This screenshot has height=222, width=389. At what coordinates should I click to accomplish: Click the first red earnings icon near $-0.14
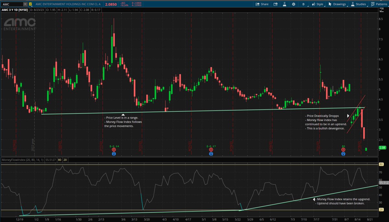[x=114, y=150]
